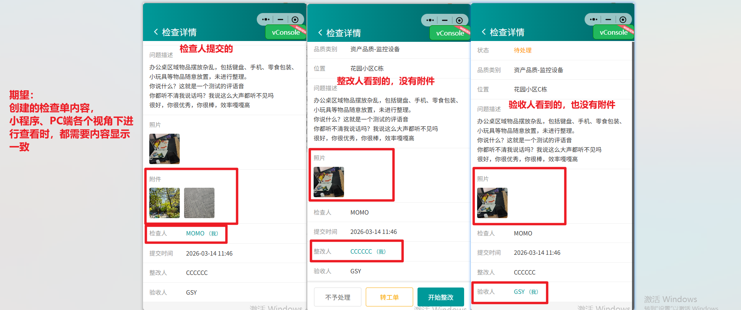Open vConsole in the middle panel
Screen dimensions: 741x310
pyautogui.click(x=450, y=33)
